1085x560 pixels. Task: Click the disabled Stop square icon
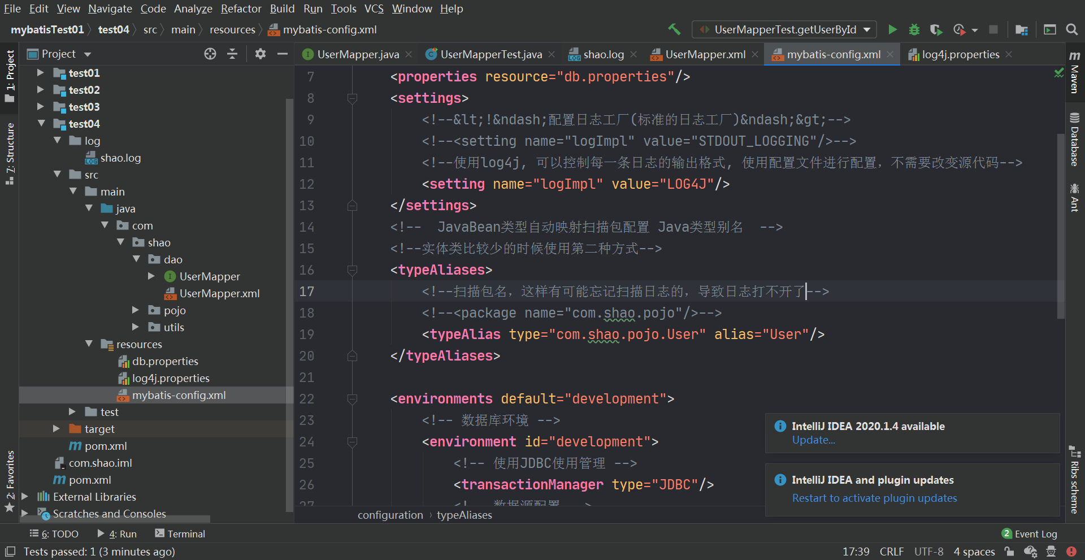tap(993, 29)
